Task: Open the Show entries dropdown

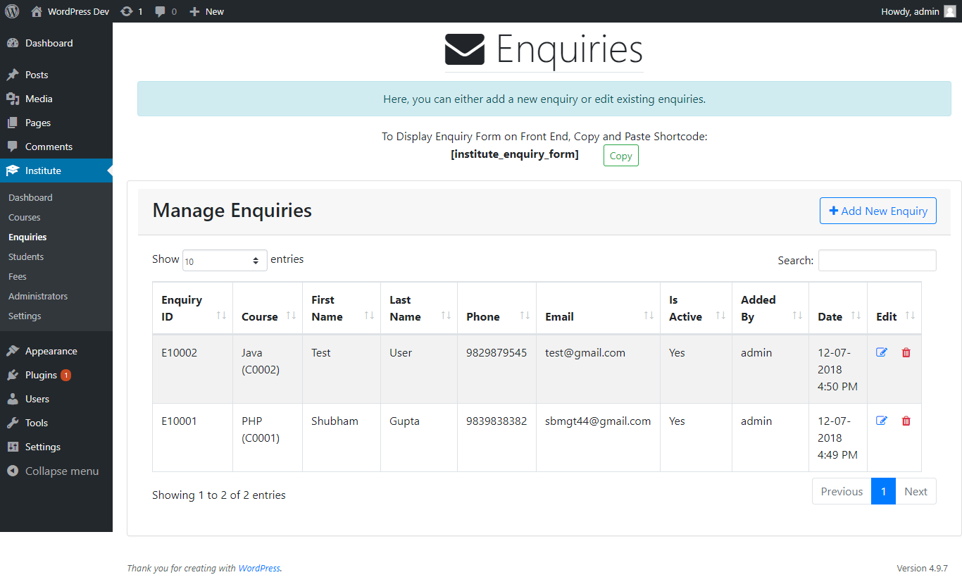Action: [225, 260]
